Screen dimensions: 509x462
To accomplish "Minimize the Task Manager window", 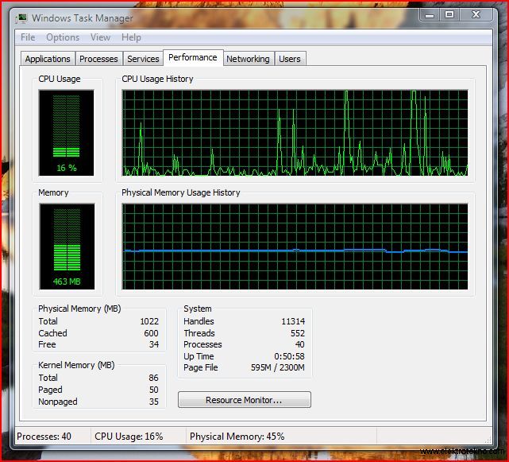I will tap(430, 14).
